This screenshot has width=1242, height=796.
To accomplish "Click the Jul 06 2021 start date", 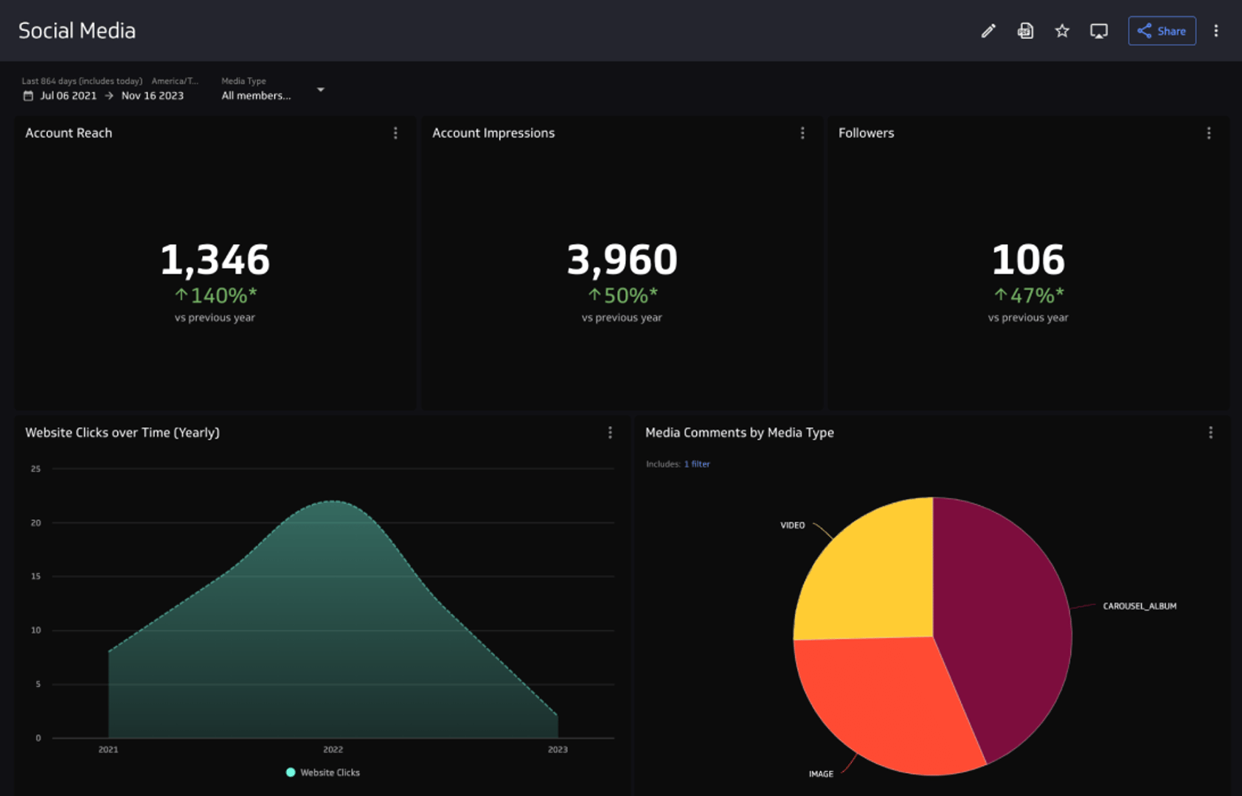I will click(x=68, y=96).
